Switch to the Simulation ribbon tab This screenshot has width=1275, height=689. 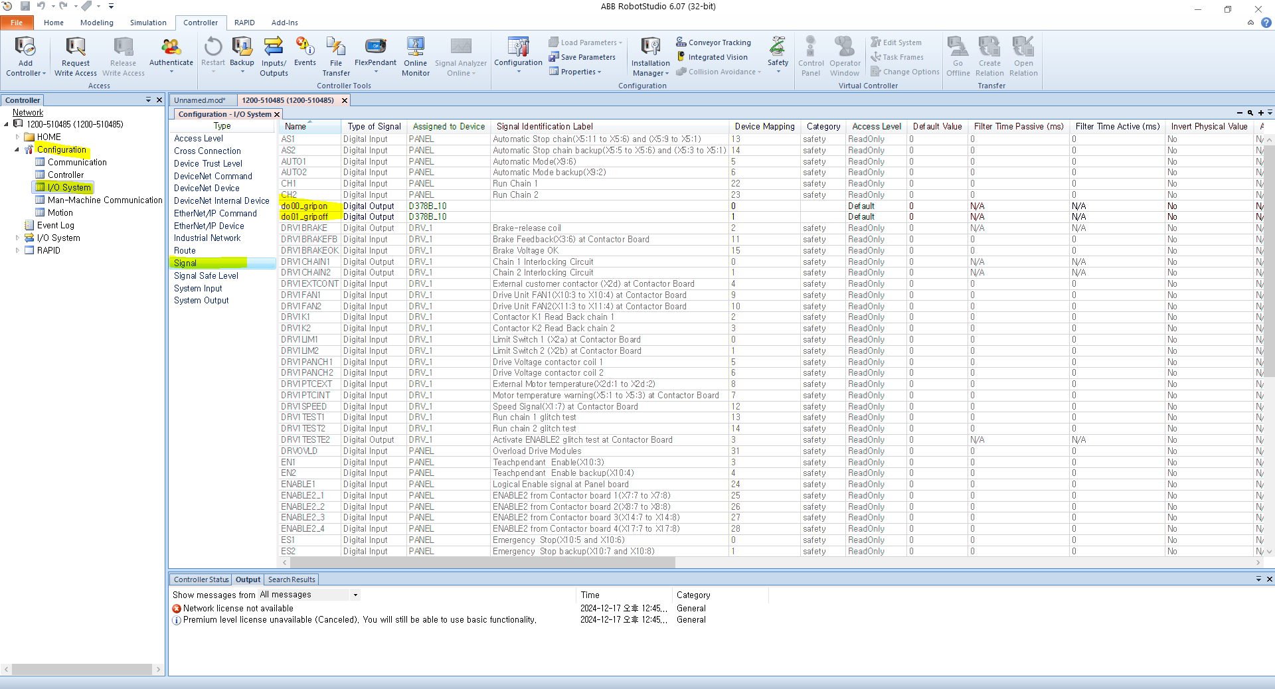tap(148, 23)
